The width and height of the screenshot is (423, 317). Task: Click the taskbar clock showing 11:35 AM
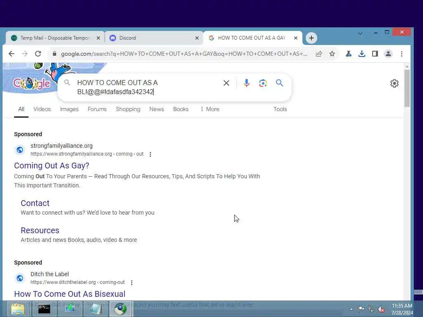point(402,309)
